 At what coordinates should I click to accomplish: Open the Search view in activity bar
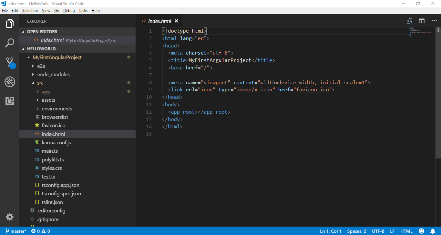click(x=10, y=43)
